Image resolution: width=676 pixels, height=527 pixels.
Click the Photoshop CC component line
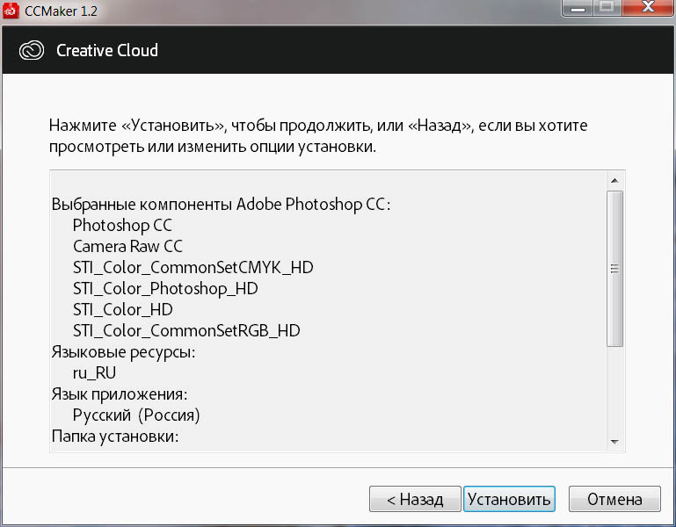pos(122,225)
